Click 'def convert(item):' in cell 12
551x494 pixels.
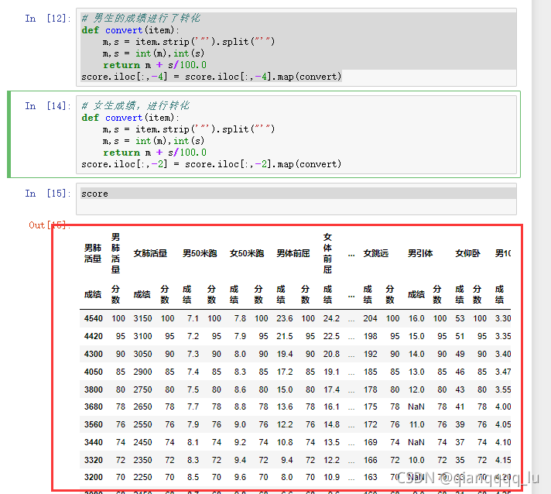coord(130,30)
